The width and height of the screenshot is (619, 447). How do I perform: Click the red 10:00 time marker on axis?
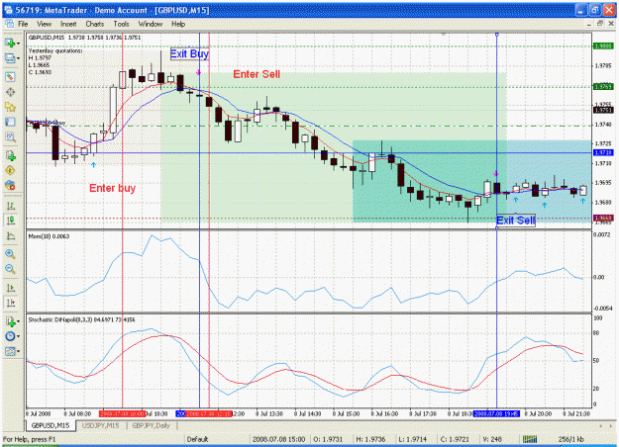click(122, 414)
